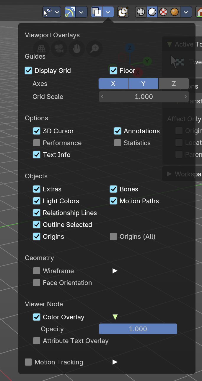
Task: Uncheck the Light Colors checkbox
Action: point(37,201)
